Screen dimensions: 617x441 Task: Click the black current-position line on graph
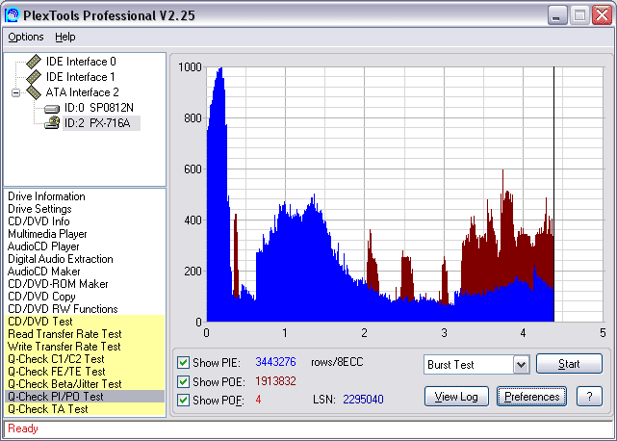[x=554, y=195]
